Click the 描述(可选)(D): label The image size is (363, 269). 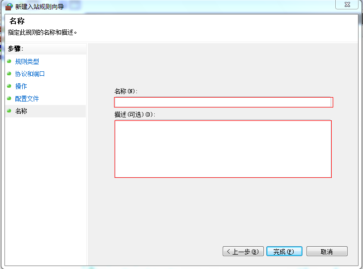click(135, 114)
